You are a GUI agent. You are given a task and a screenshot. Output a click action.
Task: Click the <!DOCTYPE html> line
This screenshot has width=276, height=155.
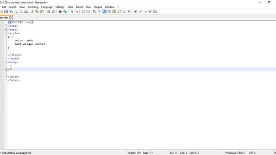(x=20, y=22)
